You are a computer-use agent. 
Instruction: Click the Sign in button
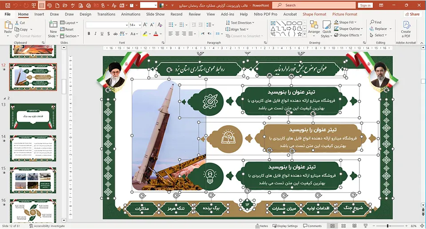[365, 5]
